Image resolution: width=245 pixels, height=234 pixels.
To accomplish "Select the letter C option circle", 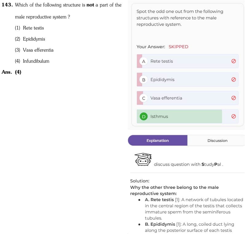I will [144, 98].
